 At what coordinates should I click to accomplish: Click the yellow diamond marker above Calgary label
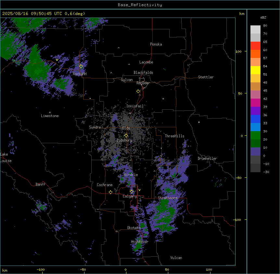pyautogui.click(x=132, y=192)
